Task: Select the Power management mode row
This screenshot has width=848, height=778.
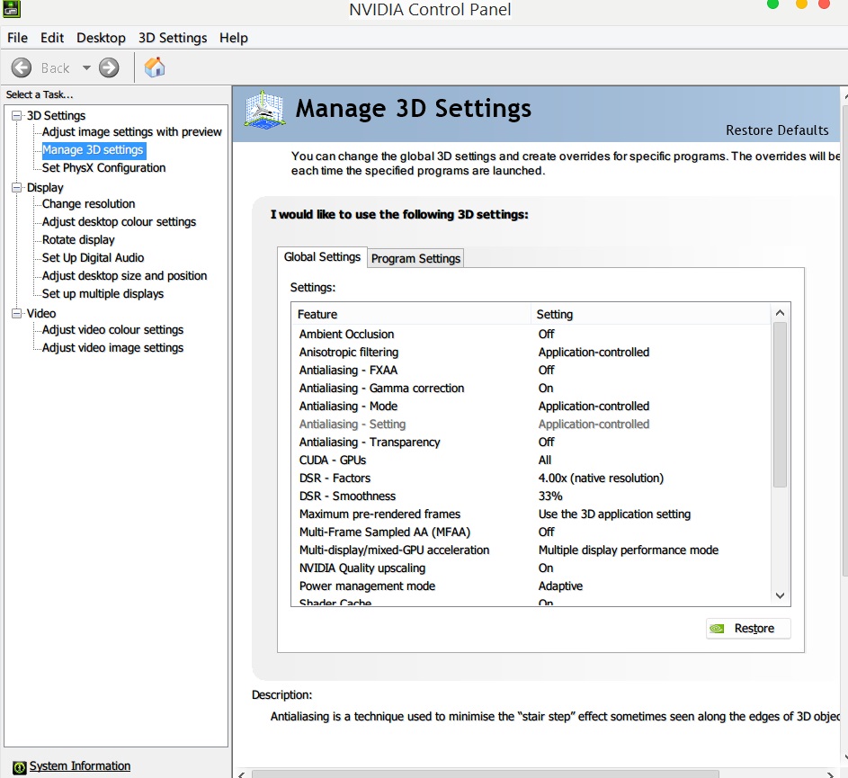Action: [532, 586]
